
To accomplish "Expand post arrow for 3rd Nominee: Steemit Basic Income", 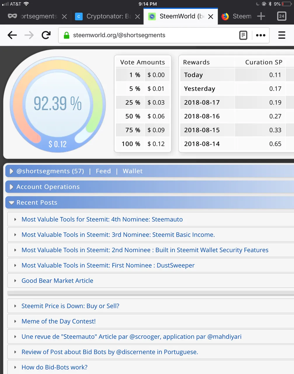I will tap(15, 235).
